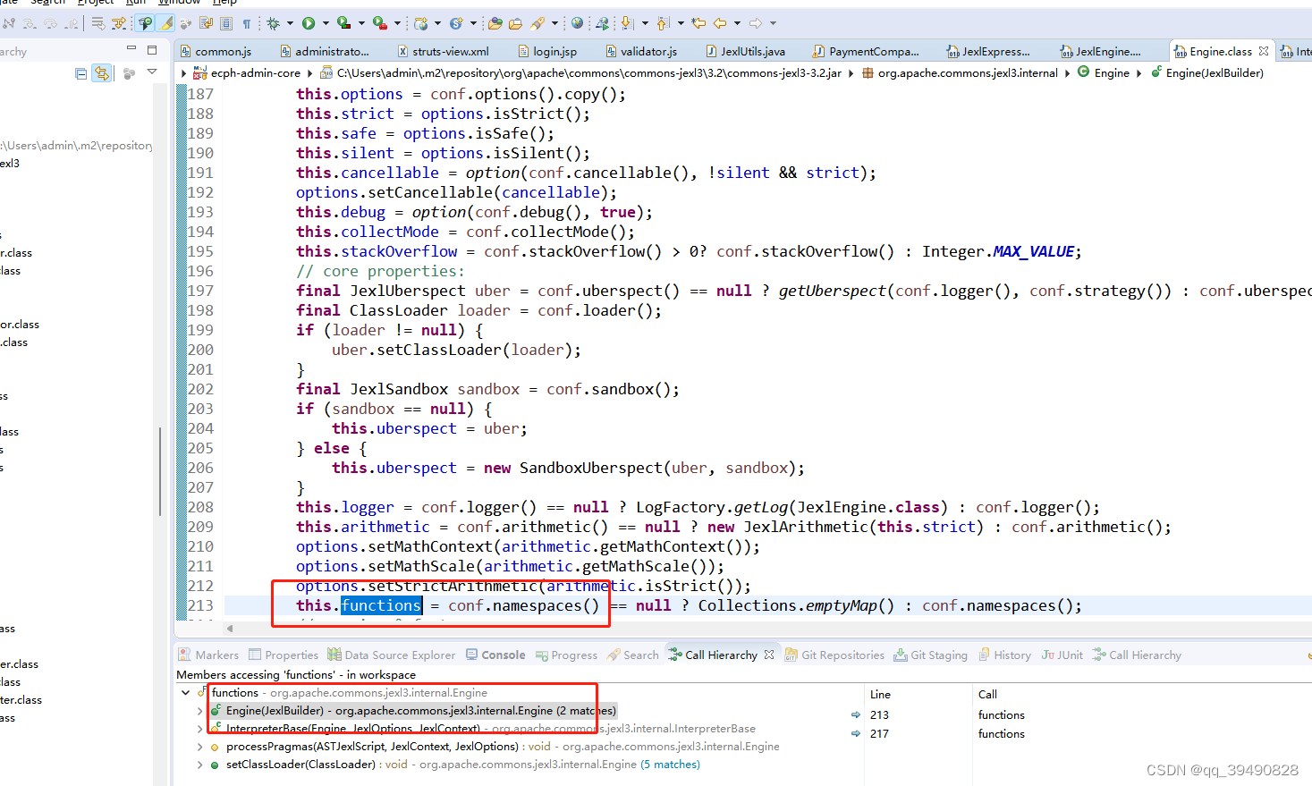The width and height of the screenshot is (1312, 786).
Task: Click the Next Annotation arrow icon
Action: tap(626, 23)
